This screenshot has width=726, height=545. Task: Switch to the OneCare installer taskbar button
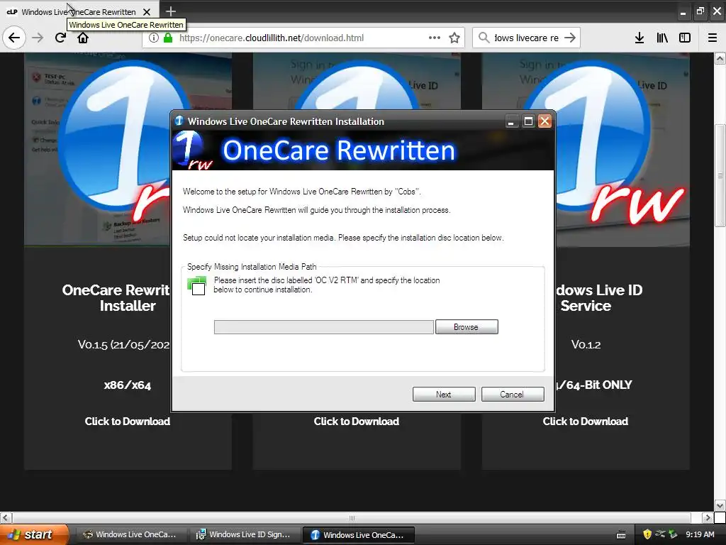point(358,534)
